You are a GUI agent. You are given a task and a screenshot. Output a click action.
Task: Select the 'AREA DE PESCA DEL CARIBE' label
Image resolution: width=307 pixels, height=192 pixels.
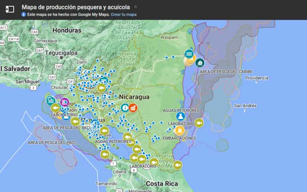click(x=226, y=71)
